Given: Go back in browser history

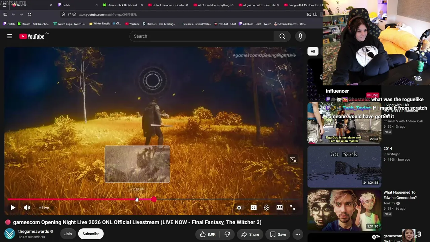Looking at the screenshot, I should coord(13,14).
